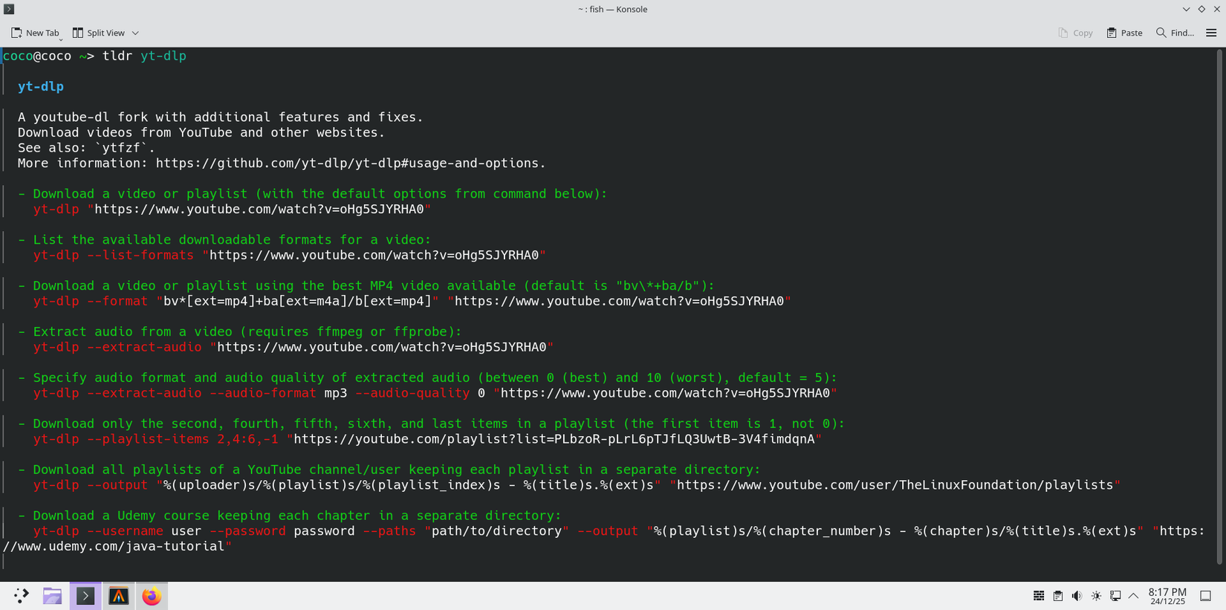Open Find in the Konsole toolbar
Image resolution: width=1226 pixels, height=610 pixels.
coord(1175,33)
